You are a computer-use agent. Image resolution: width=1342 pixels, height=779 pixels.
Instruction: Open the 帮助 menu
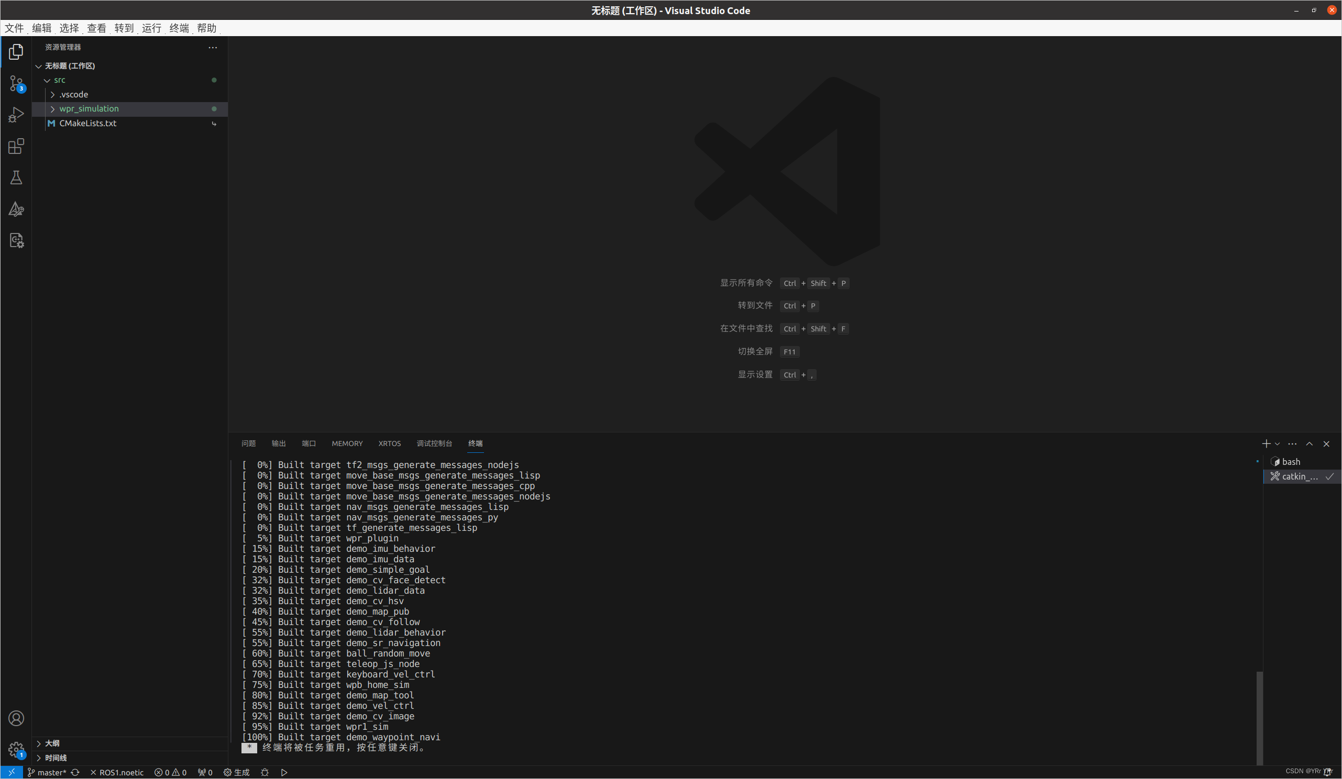point(206,28)
